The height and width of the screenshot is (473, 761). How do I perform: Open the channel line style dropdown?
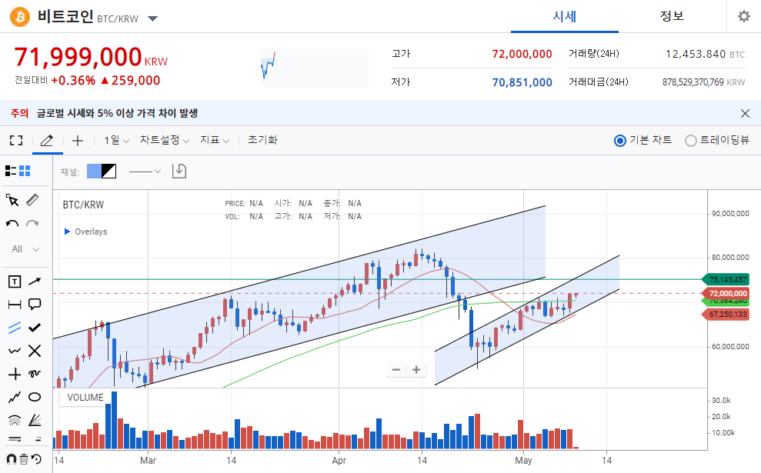click(145, 172)
